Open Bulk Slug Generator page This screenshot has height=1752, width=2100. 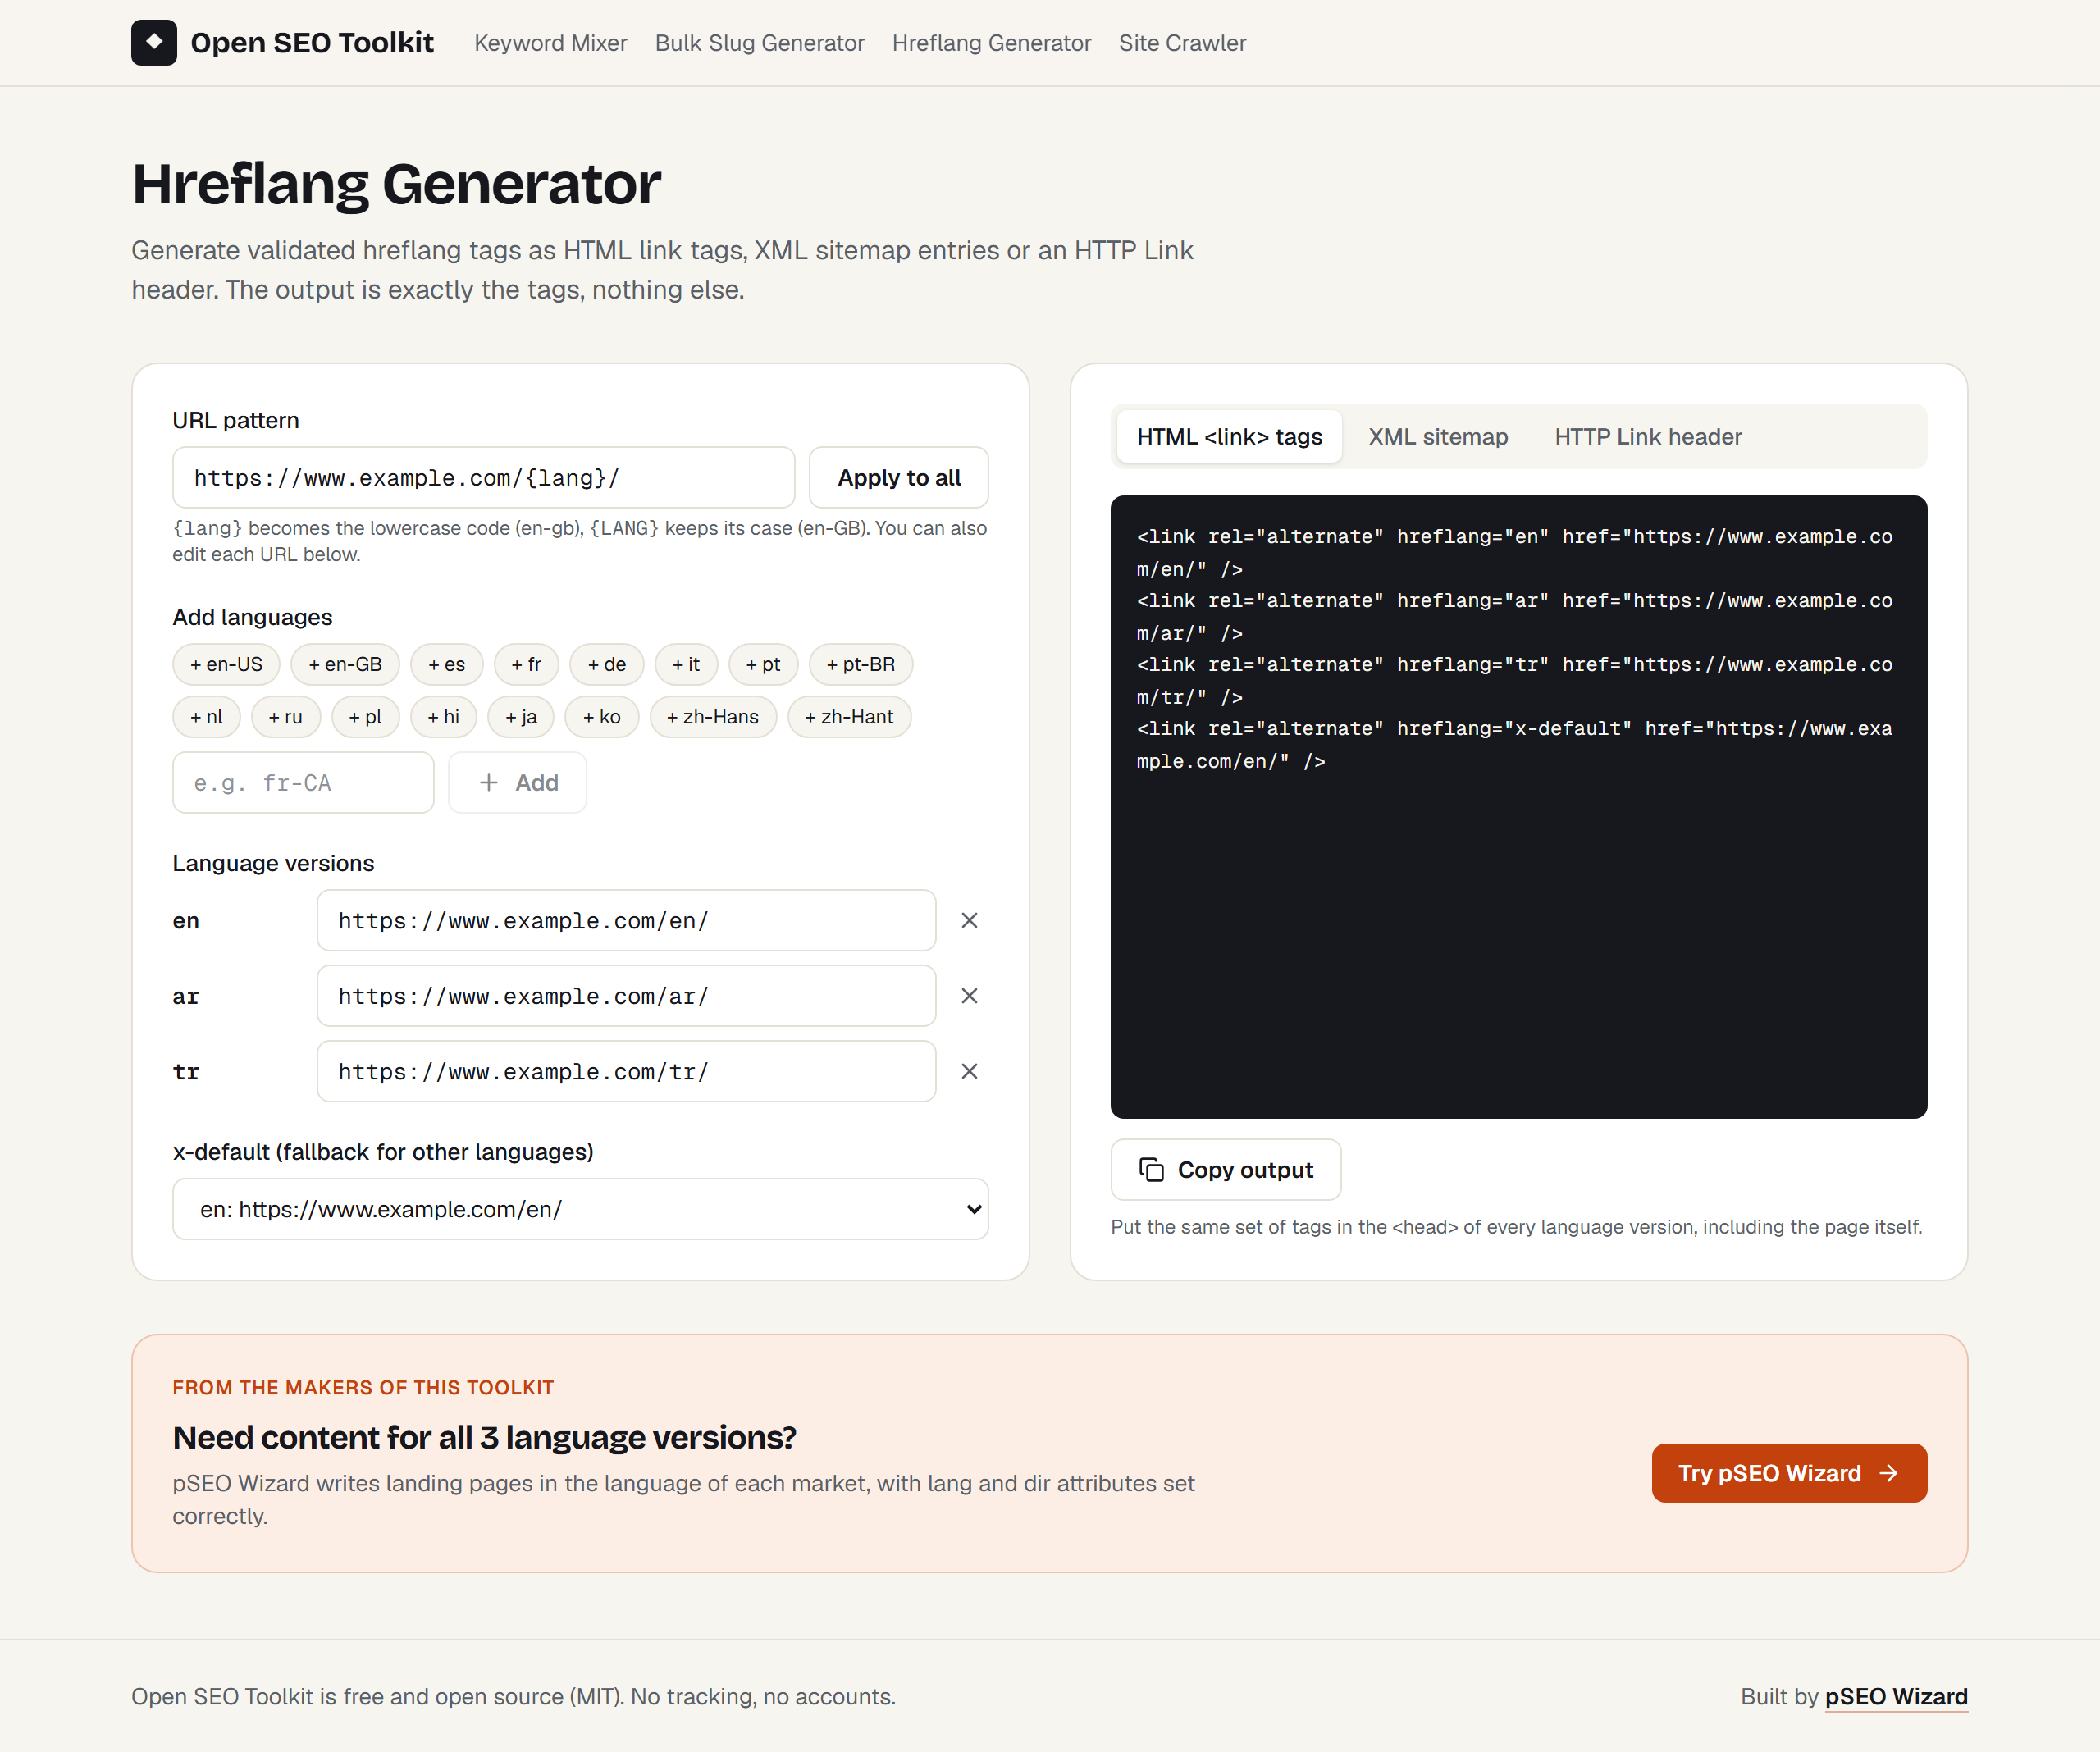(x=759, y=43)
